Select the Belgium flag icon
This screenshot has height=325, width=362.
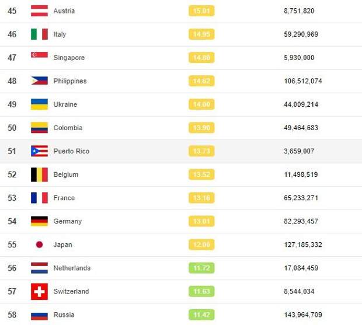[x=39, y=174]
